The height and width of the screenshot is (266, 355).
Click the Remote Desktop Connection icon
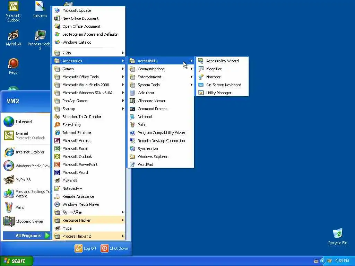pyautogui.click(x=132, y=141)
